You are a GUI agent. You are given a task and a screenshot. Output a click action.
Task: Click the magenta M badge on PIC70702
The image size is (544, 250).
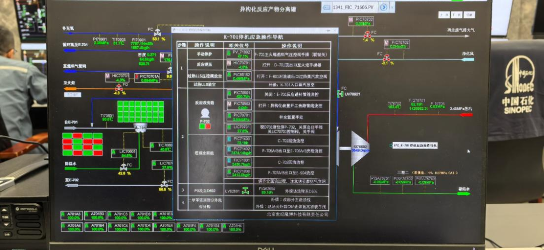point(351,20)
